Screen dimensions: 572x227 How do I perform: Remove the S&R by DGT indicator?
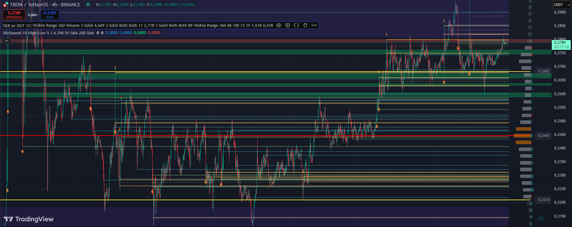pos(305,25)
